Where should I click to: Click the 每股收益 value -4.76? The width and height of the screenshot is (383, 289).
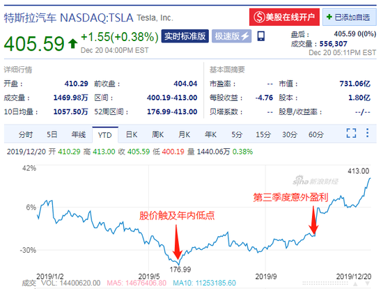pos(264,97)
